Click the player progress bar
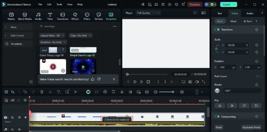The width and height of the screenshot is (267, 132). click(147, 74)
